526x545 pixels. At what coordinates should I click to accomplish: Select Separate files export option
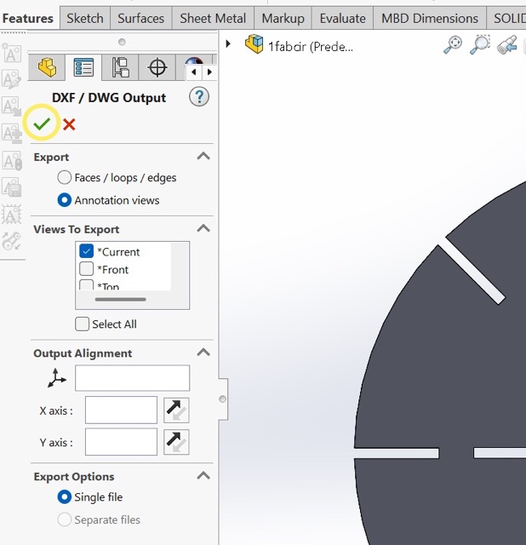click(x=65, y=519)
